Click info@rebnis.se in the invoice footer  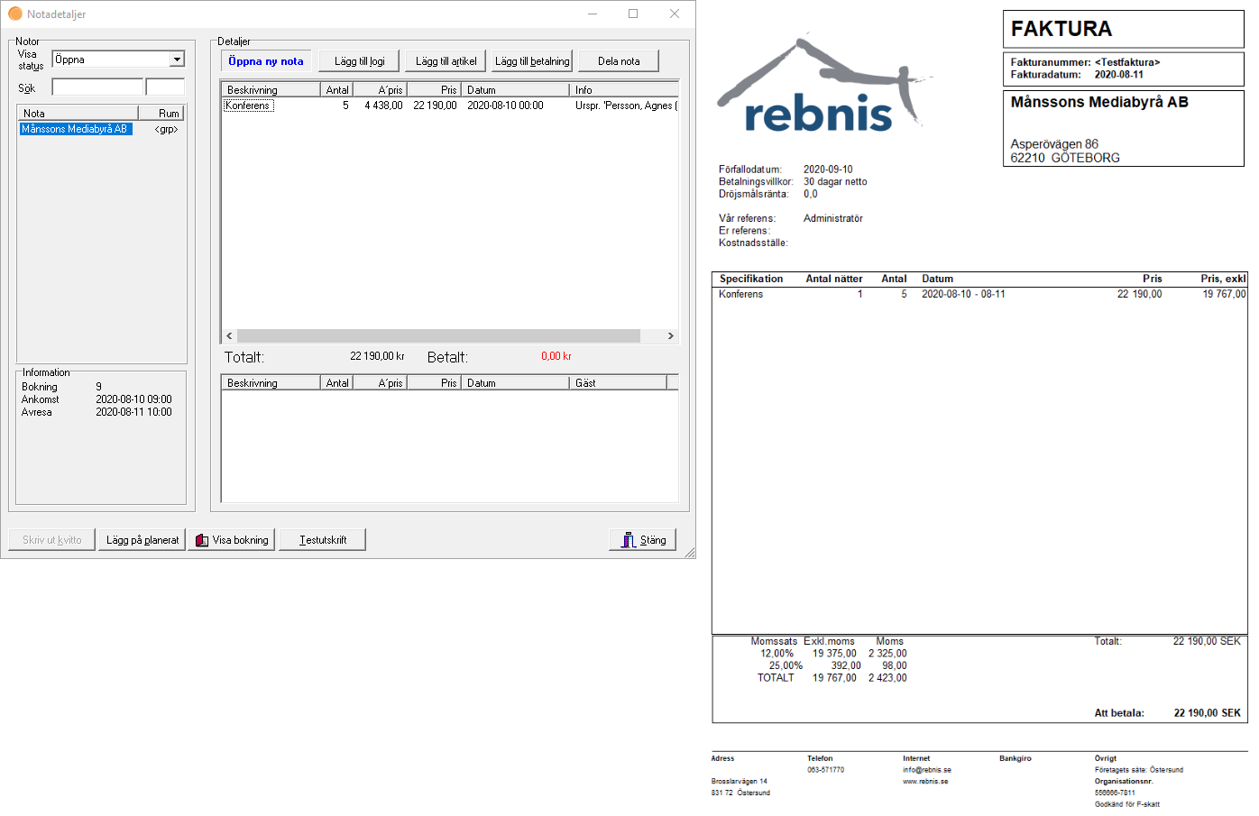tap(927, 770)
